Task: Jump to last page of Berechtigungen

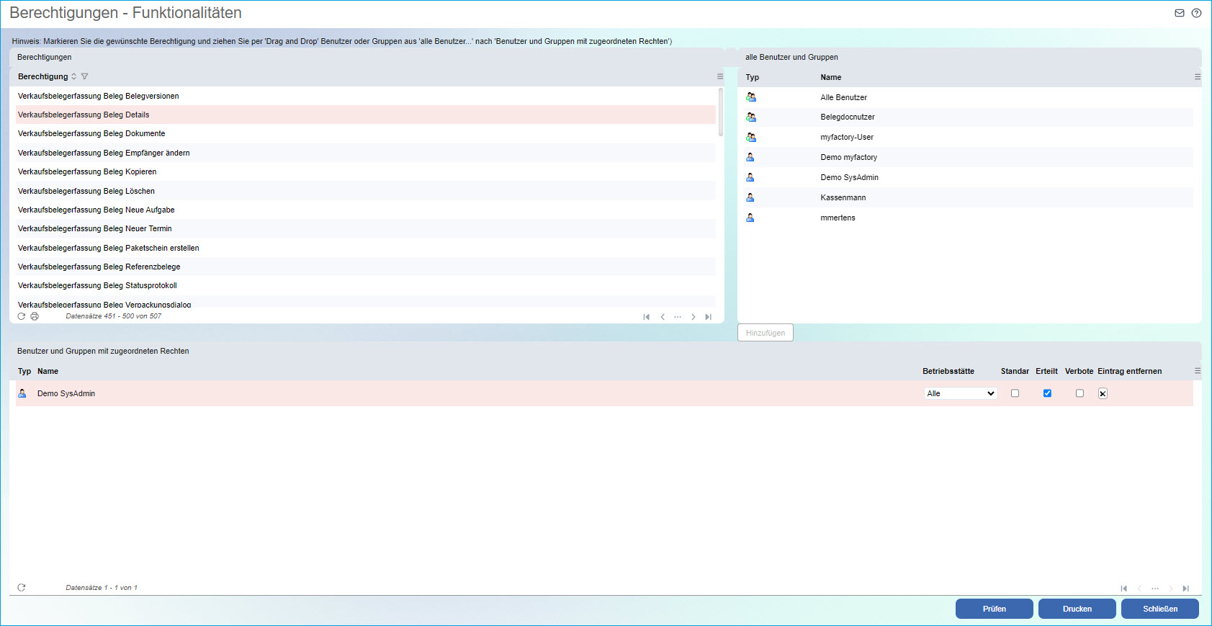Action: pyautogui.click(x=708, y=317)
